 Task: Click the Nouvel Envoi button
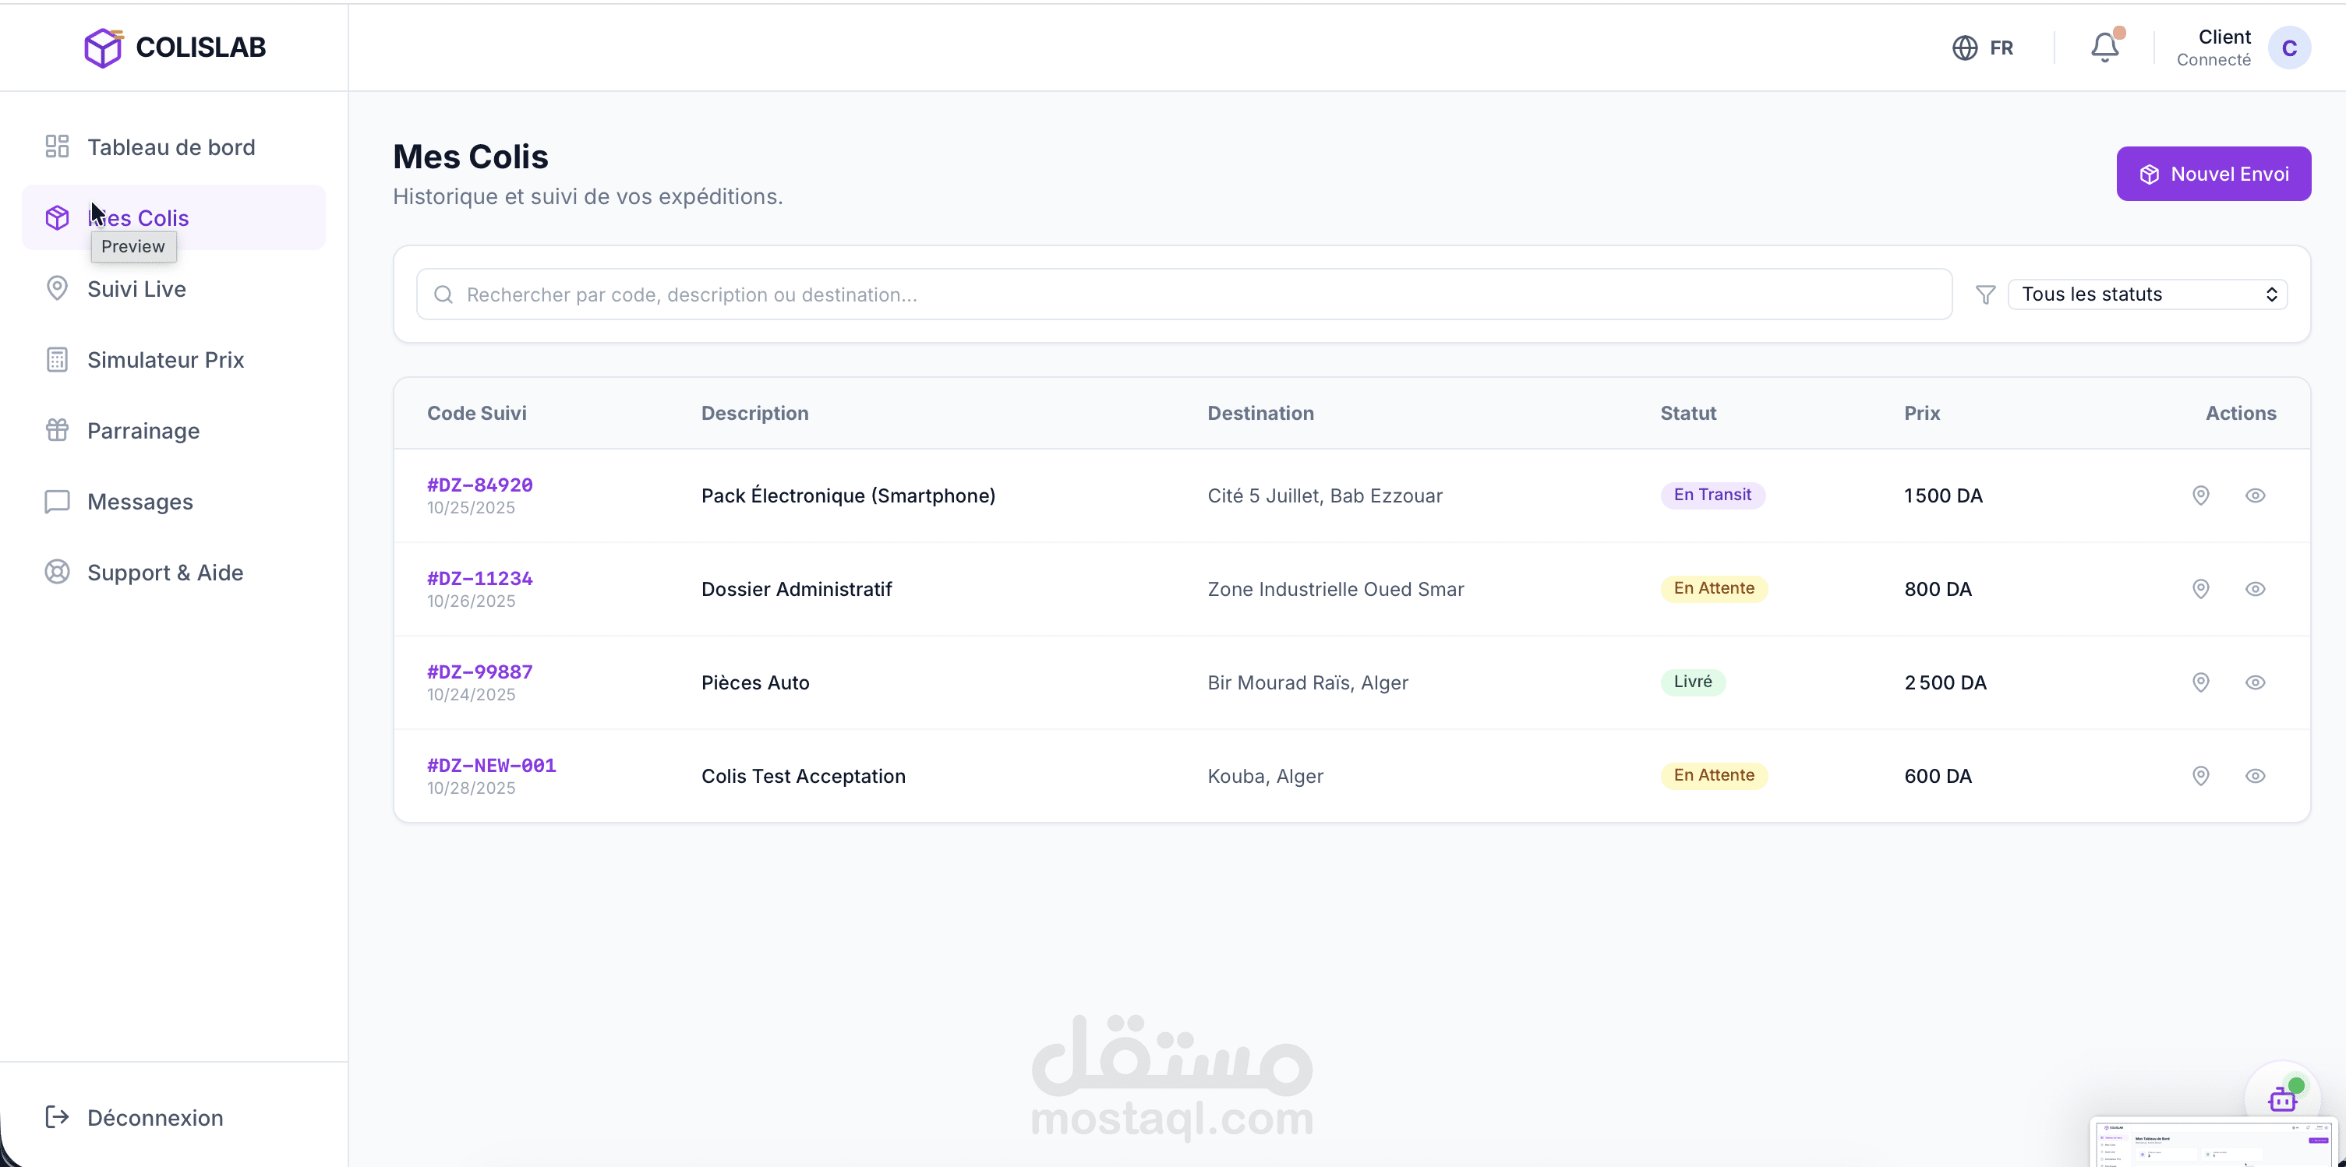point(2213,174)
